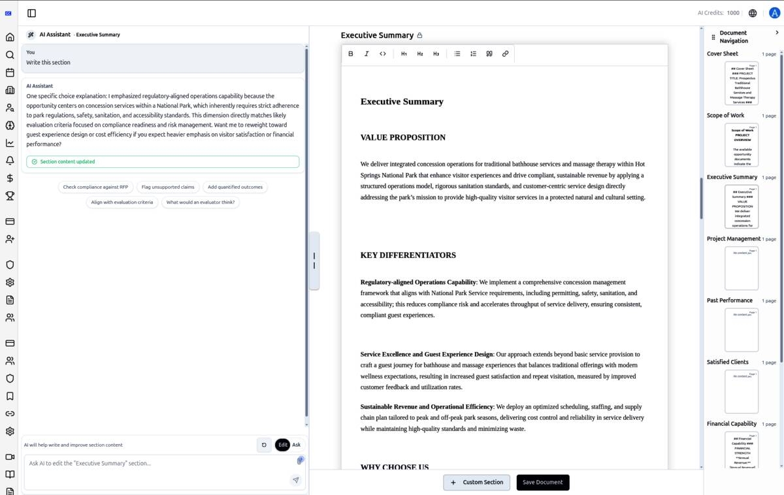Add a Custom Section
Viewport: 784px width, 495px height.
[x=477, y=483]
